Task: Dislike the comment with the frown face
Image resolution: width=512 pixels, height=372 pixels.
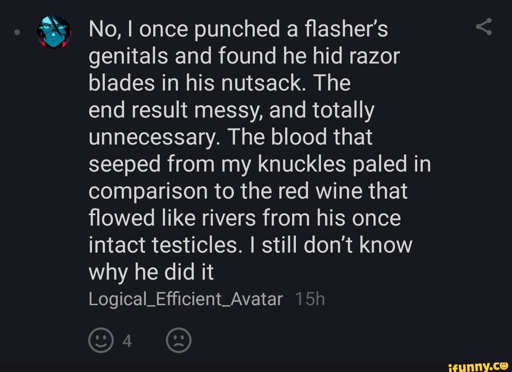Action: (x=179, y=340)
